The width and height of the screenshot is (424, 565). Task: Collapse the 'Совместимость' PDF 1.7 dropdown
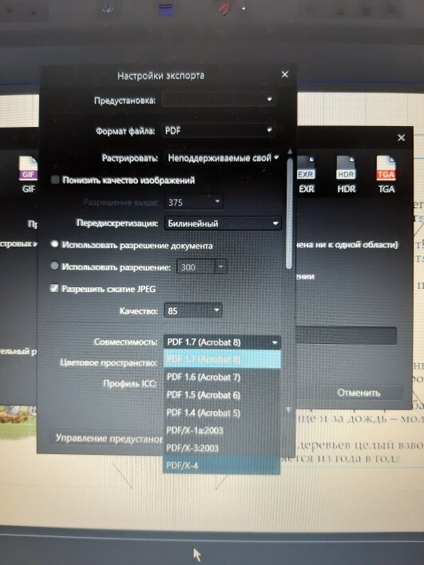point(222,342)
